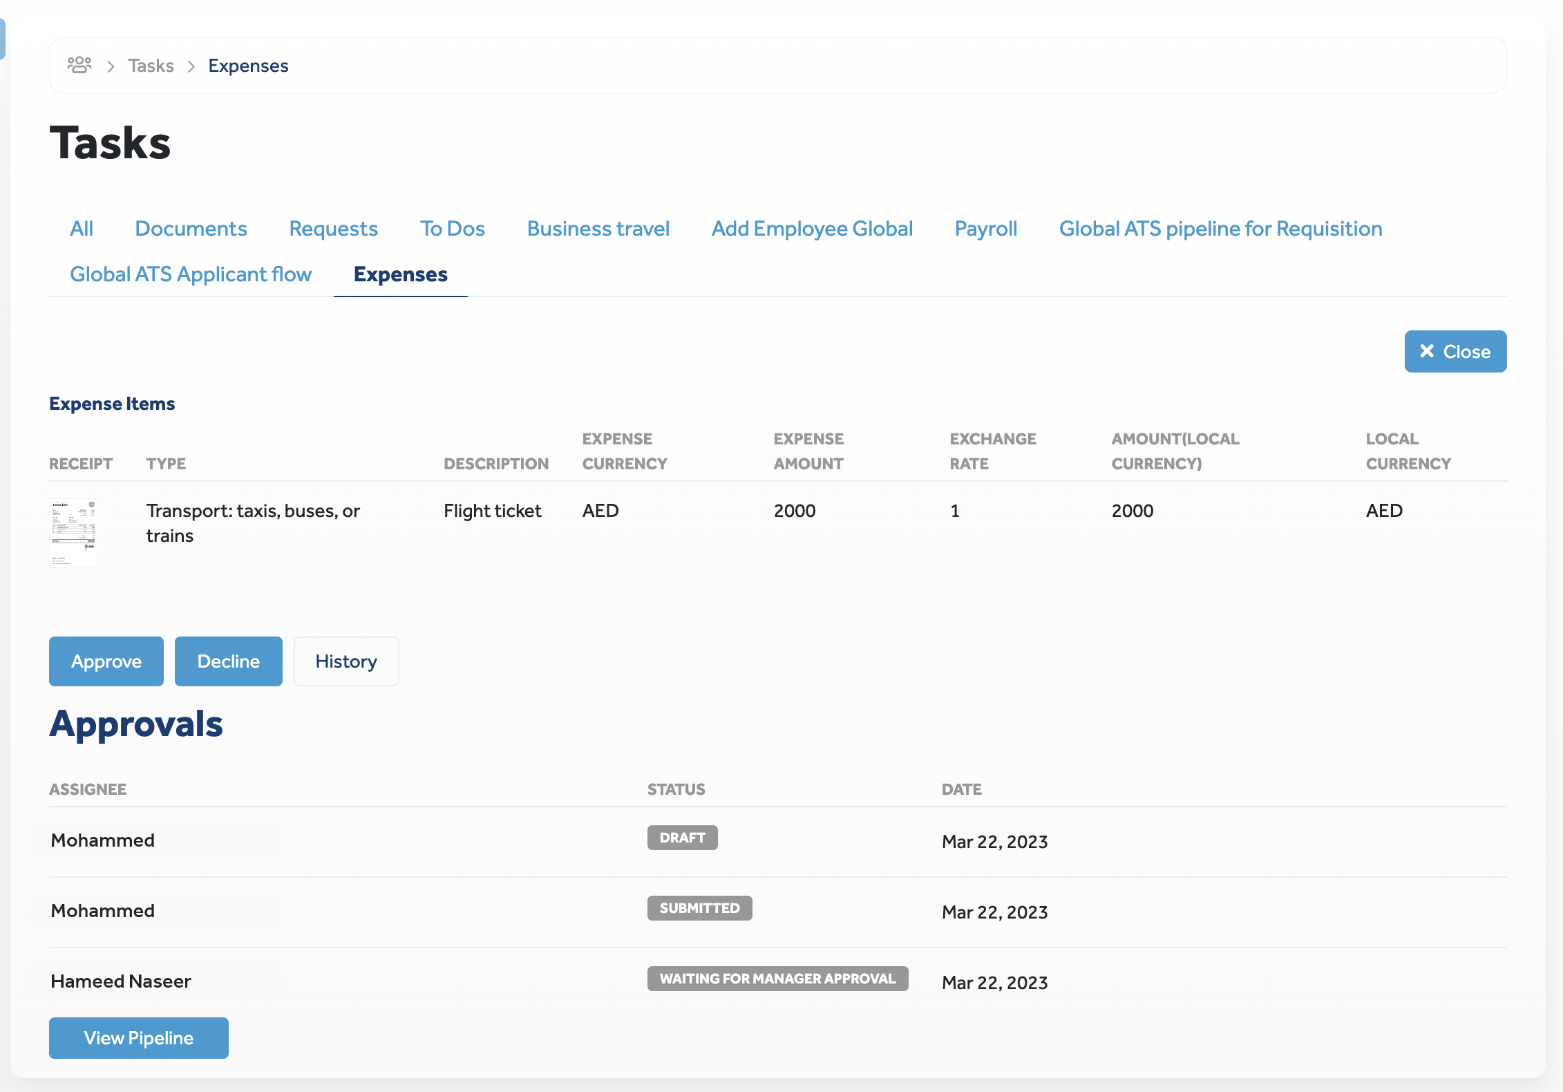Select the To Dos tab
The width and height of the screenshot is (1563, 1092).
coord(452,229)
